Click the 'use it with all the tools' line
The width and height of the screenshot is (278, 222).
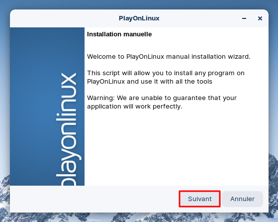pos(150,82)
